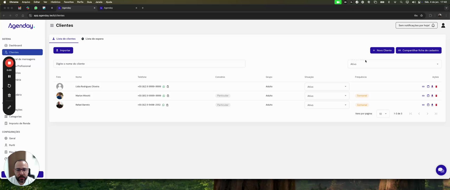The height and width of the screenshot is (190, 450).
Task: Open WhatsApp for Rafael Barreto's phone
Action: click(163, 105)
